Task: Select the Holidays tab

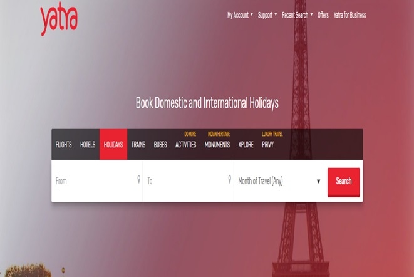Action: 113,145
